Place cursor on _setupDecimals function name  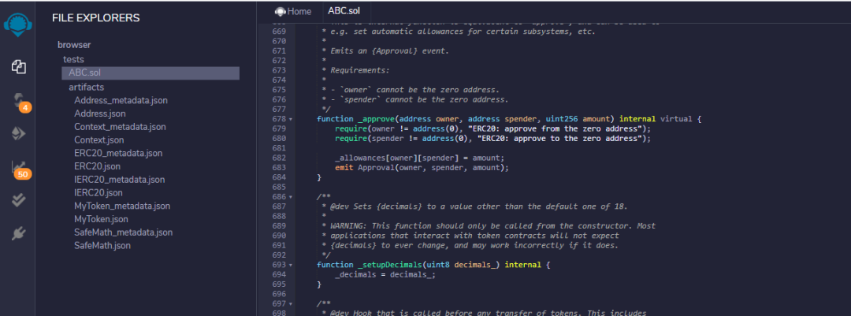(390, 265)
